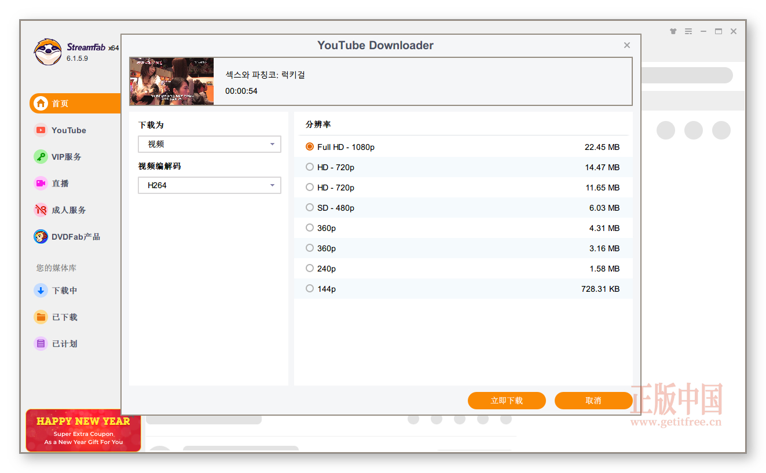This screenshot has width=766, height=473.
Task: Click the 1.58 MB file size
Action: click(x=604, y=269)
